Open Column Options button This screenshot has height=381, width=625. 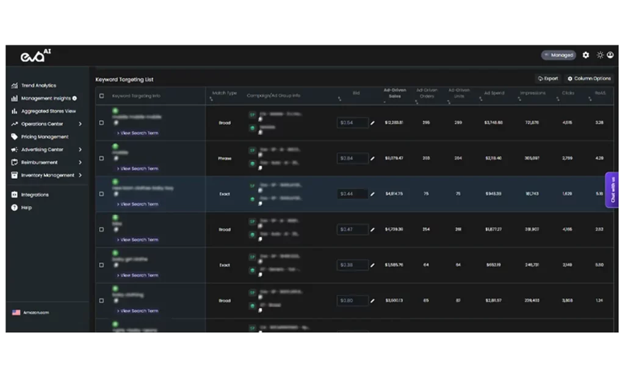pyautogui.click(x=588, y=79)
